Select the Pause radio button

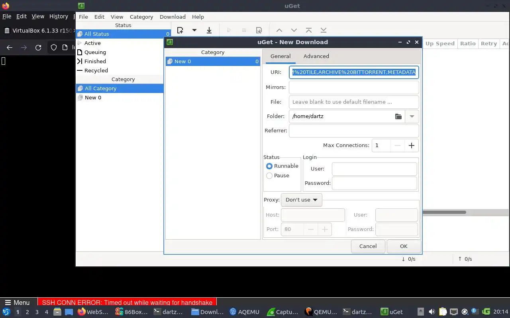click(x=269, y=175)
